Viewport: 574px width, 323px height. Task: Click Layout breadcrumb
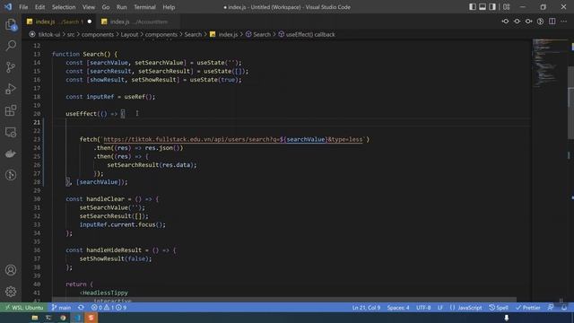pos(129,34)
